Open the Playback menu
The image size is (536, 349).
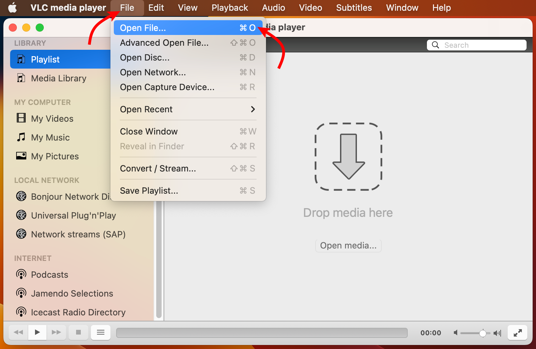230,8
